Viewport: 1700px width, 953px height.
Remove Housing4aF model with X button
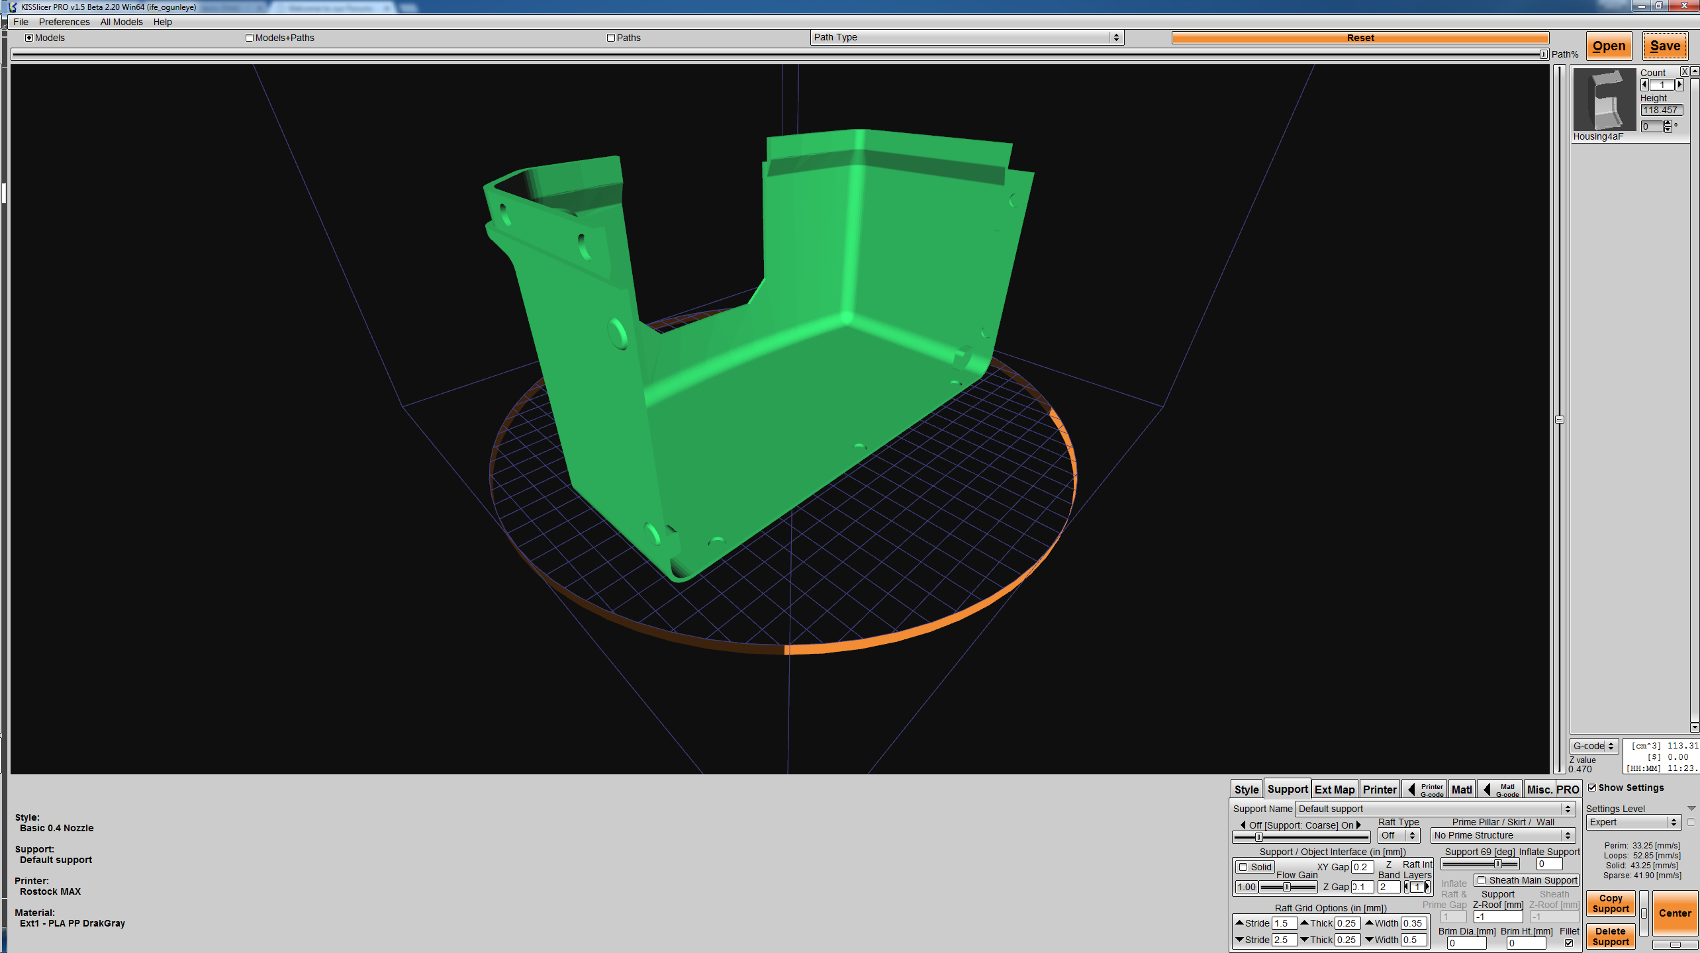1684,71
